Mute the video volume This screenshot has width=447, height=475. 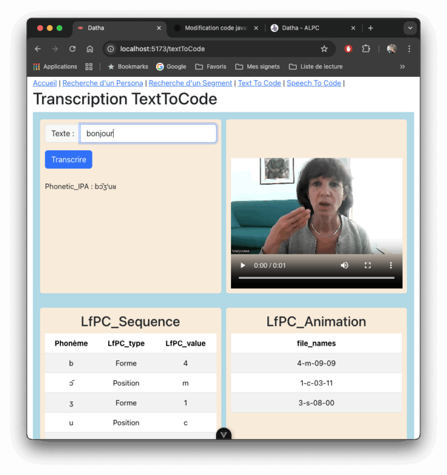click(x=345, y=265)
